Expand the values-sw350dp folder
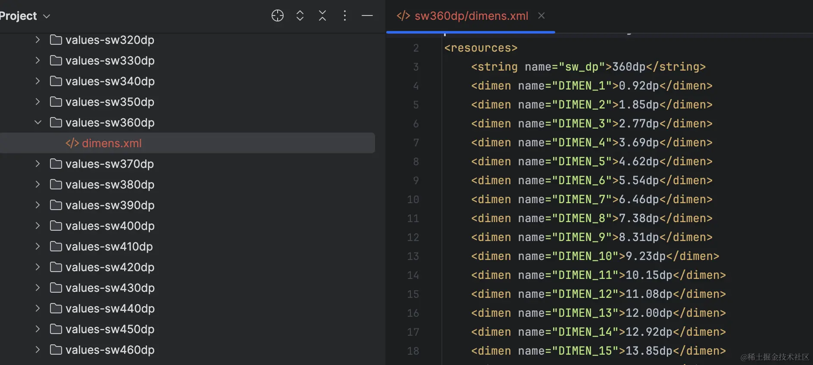 point(38,102)
